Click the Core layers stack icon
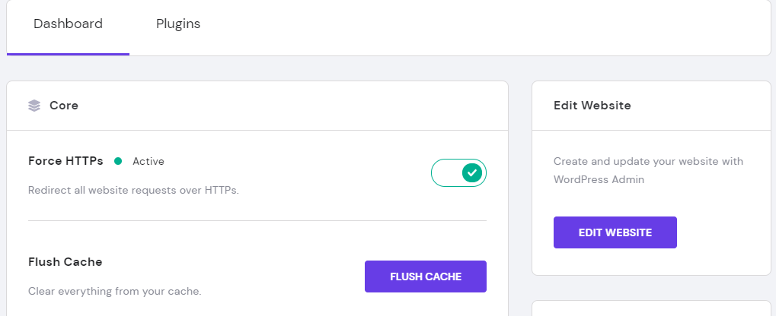 [34, 106]
